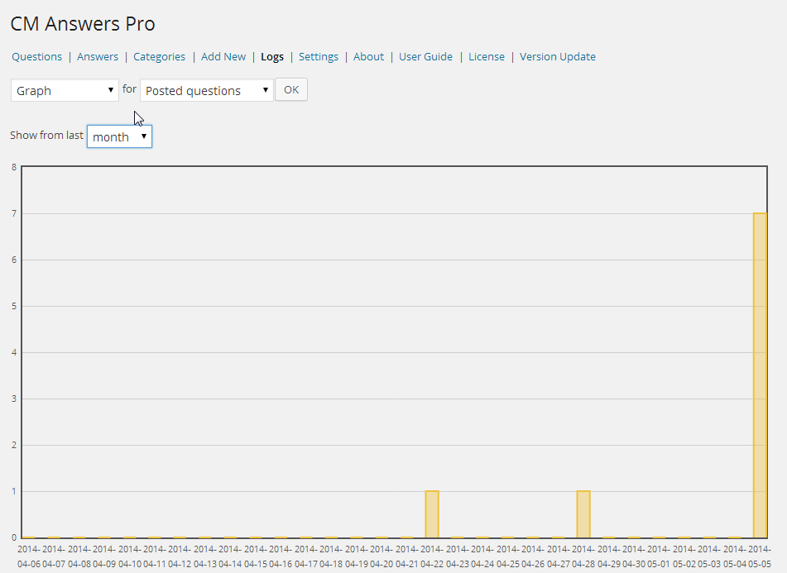Expand the month time range dropdown
This screenshot has height=573, width=787.
(x=119, y=136)
